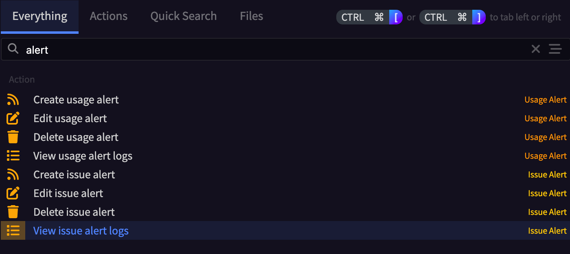
Task: Click the list icon beside View usage alert logs
Action: [x=13, y=156]
